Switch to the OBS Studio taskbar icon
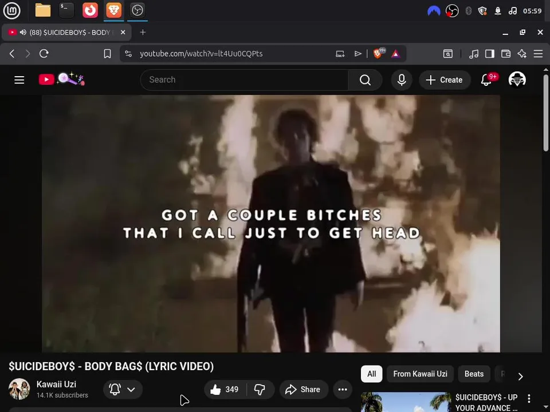 (x=137, y=10)
